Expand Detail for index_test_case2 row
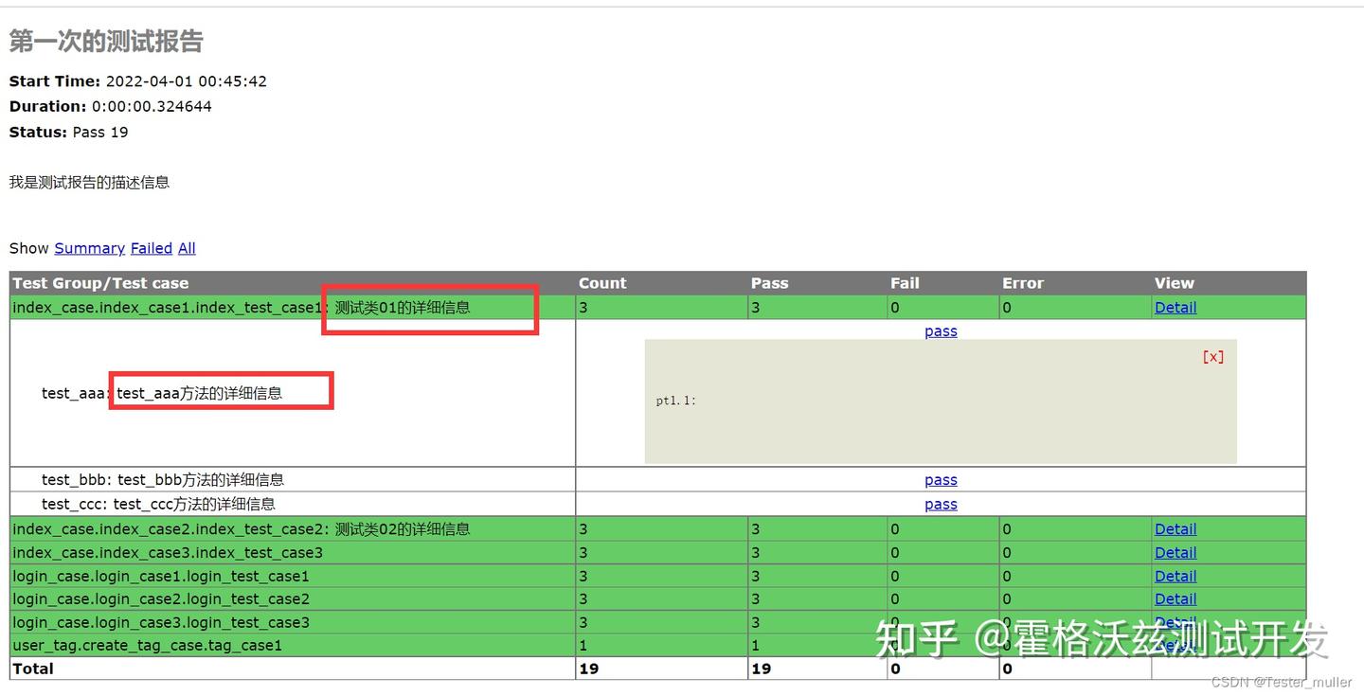The image size is (1364, 696). tap(1176, 529)
